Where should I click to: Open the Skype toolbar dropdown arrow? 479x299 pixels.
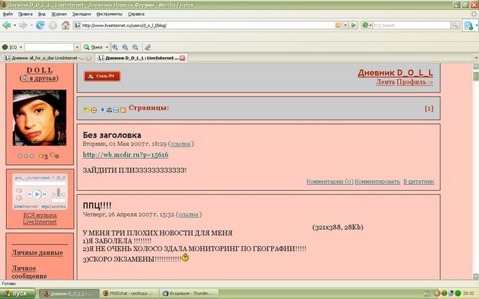(476, 25)
